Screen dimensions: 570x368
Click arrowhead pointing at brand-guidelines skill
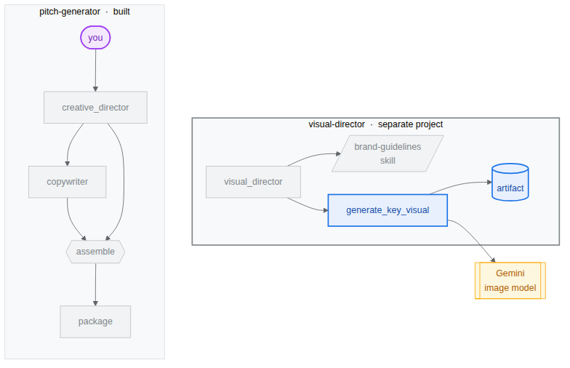point(338,154)
